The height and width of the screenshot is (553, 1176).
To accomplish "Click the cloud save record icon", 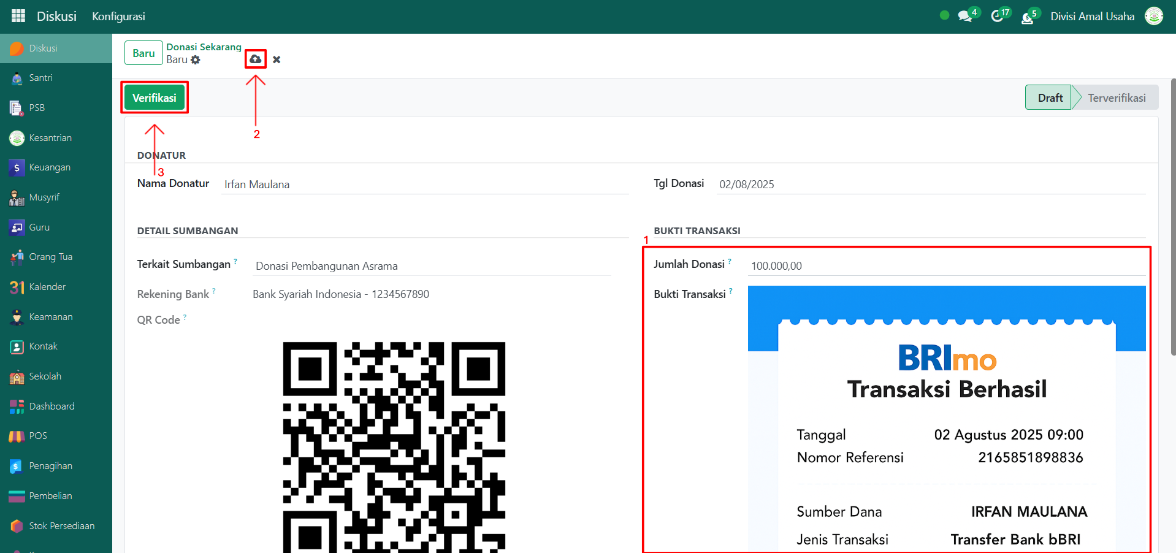I will [x=255, y=59].
